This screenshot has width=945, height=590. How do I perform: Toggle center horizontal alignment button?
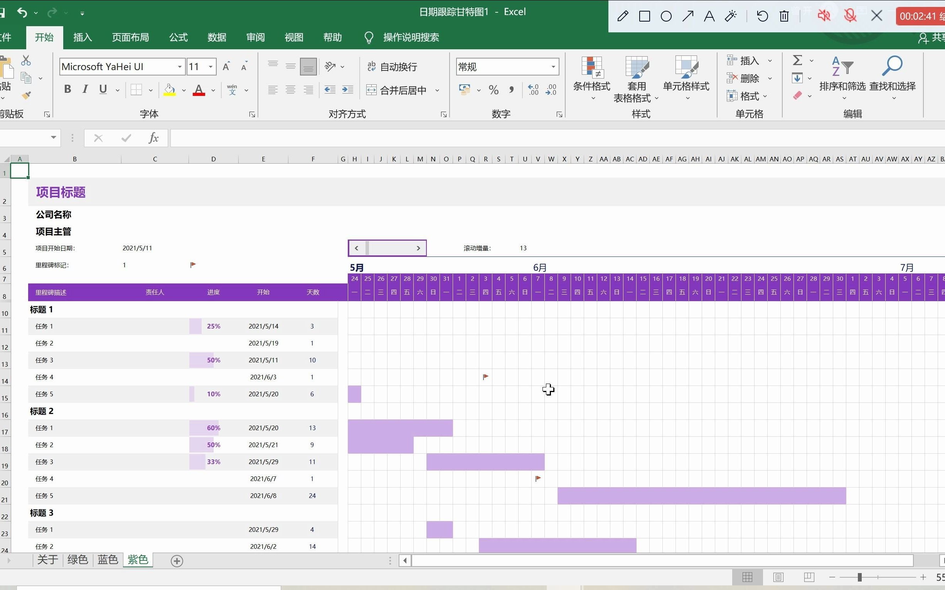pyautogui.click(x=290, y=90)
